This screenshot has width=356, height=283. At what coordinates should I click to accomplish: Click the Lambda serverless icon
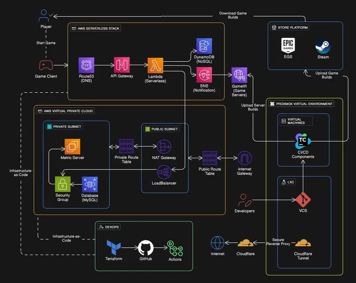tap(155, 65)
